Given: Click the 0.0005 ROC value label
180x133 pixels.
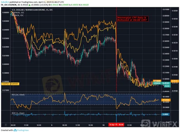Looking at the screenshot, I should click(x=165, y=114).
